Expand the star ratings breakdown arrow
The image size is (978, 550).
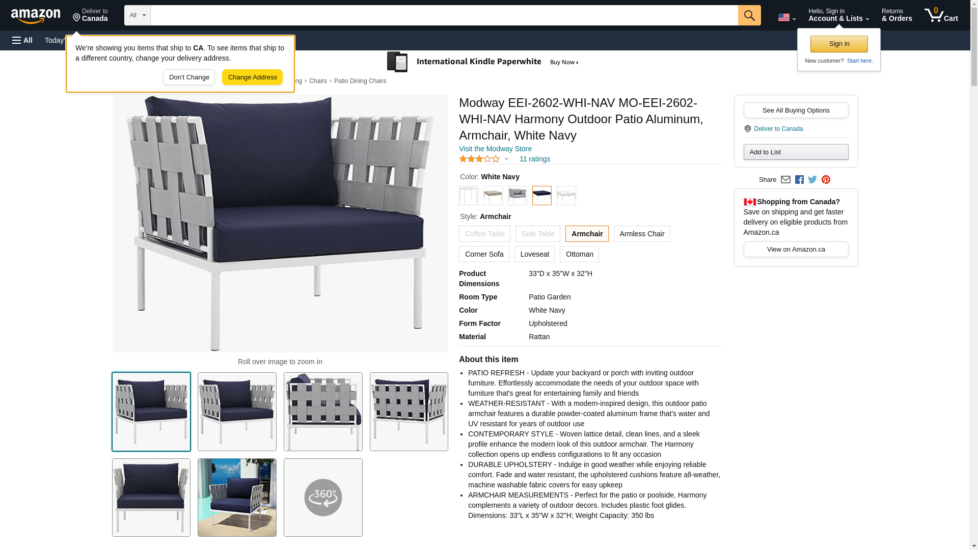(x=506, y=159)
